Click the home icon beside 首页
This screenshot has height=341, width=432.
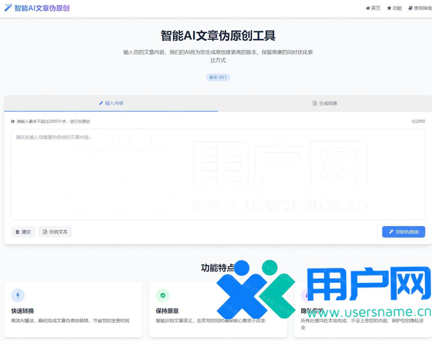click(368, 8)
